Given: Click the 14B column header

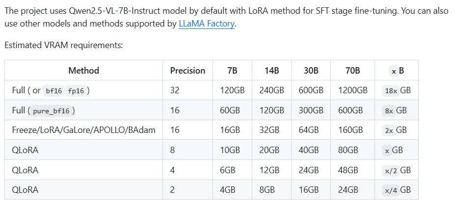Looking at the screenshot, I should click(x=271, y=71).
